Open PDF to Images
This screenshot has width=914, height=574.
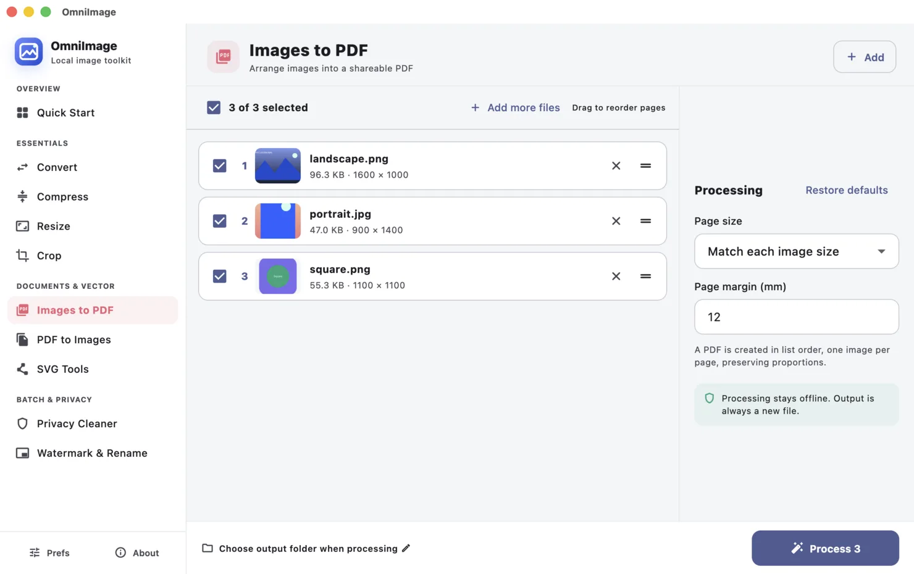[93, 339]
